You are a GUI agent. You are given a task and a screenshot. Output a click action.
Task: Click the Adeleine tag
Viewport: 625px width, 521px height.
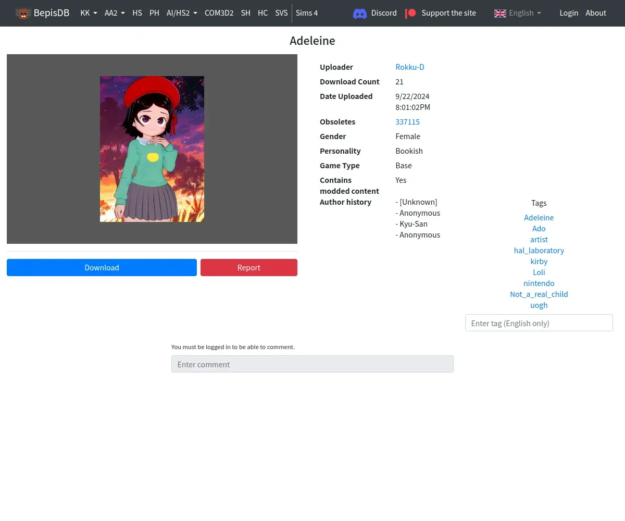pos(539,217)
